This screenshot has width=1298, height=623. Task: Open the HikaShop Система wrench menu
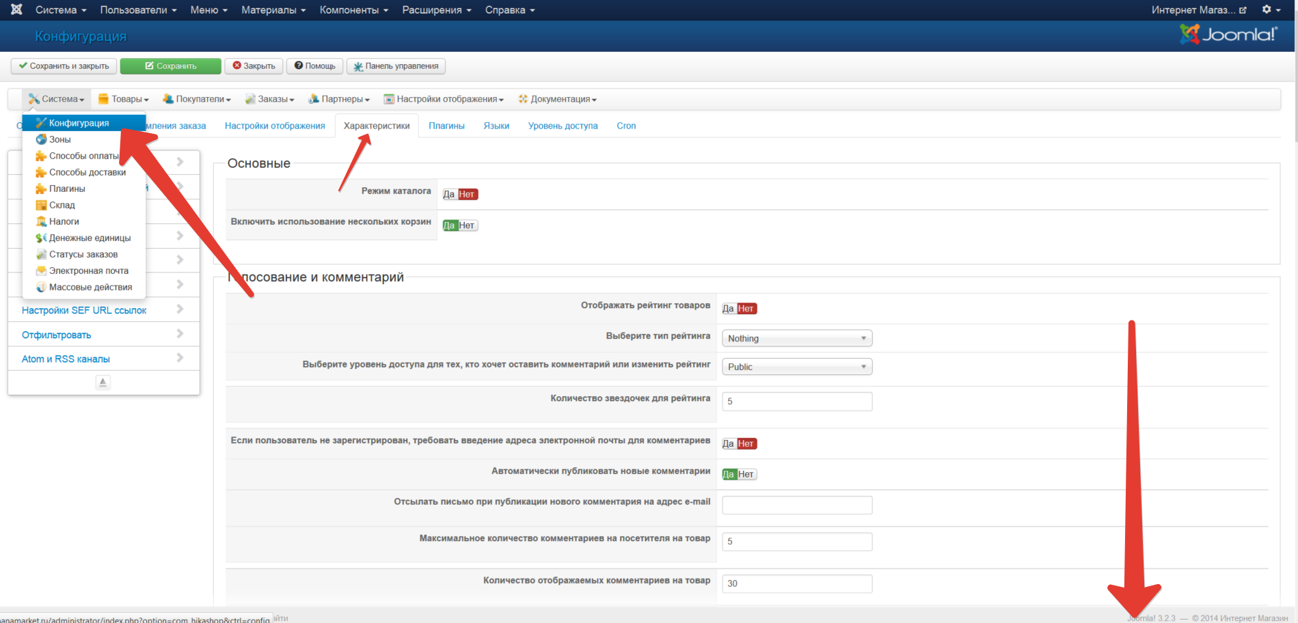(57, 99)
